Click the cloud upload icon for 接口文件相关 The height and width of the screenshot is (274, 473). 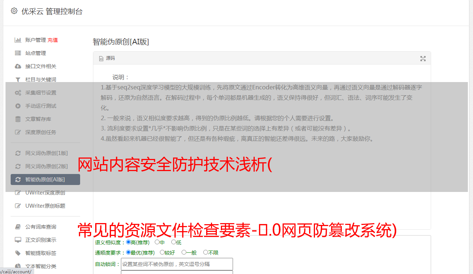[x=18, y=66]
